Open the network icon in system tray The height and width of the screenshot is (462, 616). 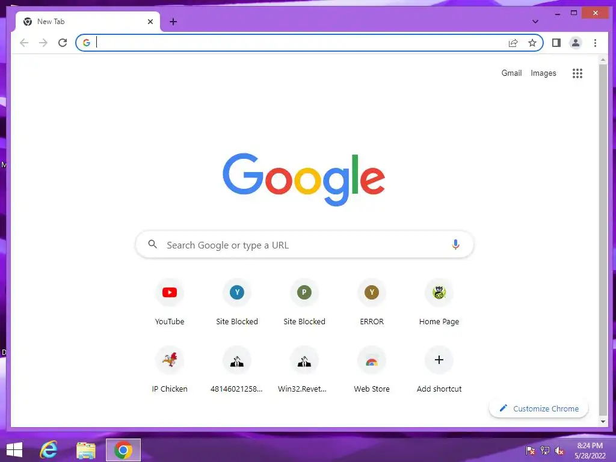pos(545,450)
